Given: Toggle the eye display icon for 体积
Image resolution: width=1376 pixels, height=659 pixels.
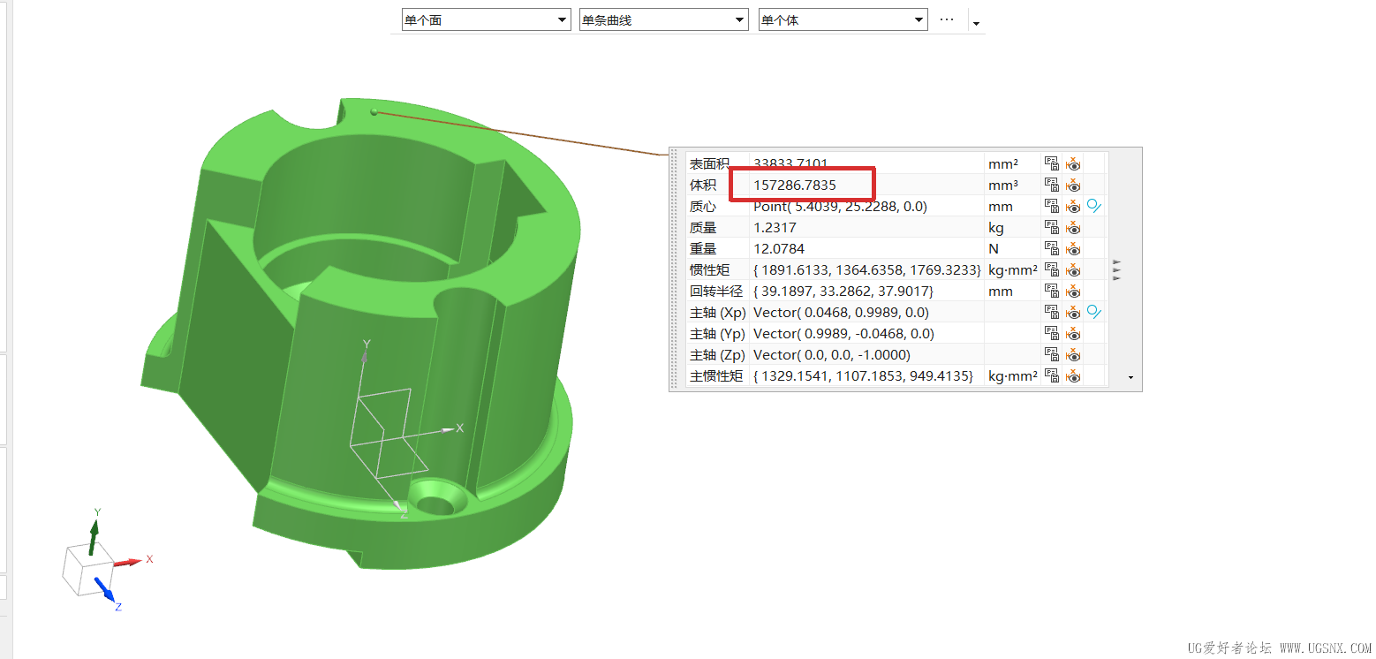Looking at the screenshot, I should [x=1073, y=185].
